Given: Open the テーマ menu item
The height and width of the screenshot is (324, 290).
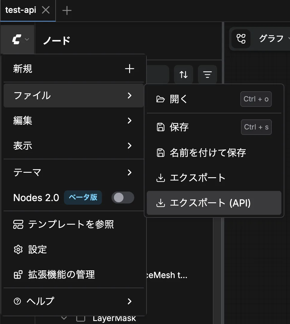Looking at the screenshot, I should click(x=74, y=172).
